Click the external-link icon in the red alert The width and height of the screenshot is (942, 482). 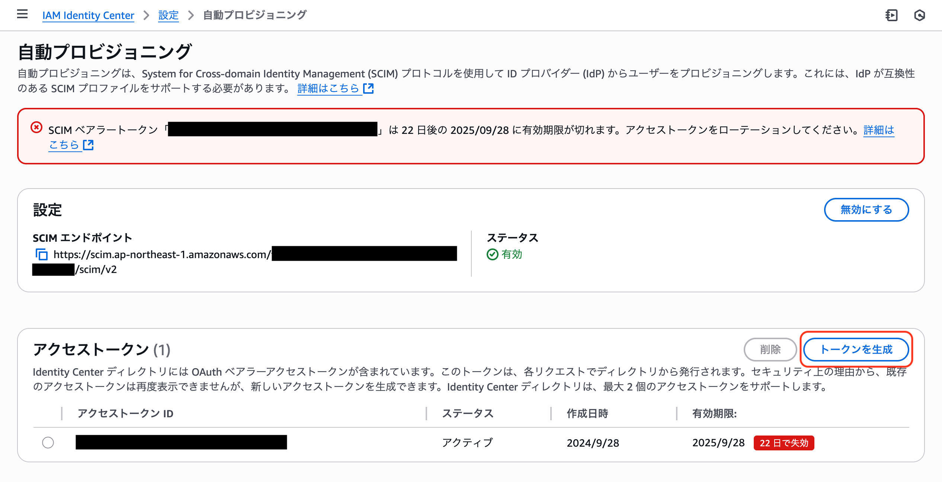(89, 145)
